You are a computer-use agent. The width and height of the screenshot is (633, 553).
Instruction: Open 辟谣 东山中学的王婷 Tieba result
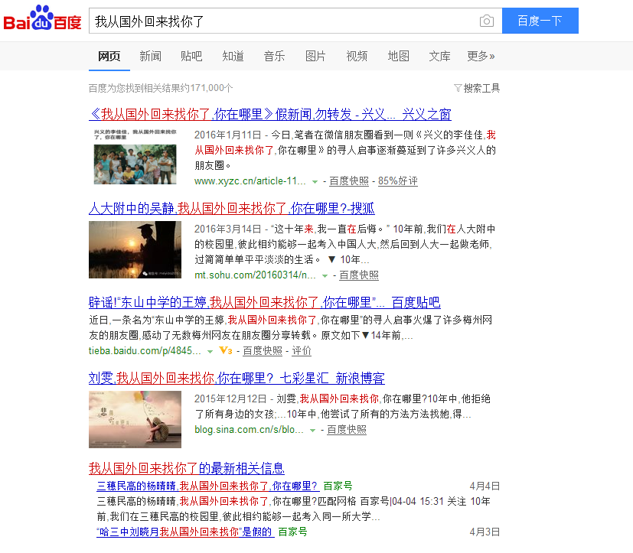tap(264, 302)
